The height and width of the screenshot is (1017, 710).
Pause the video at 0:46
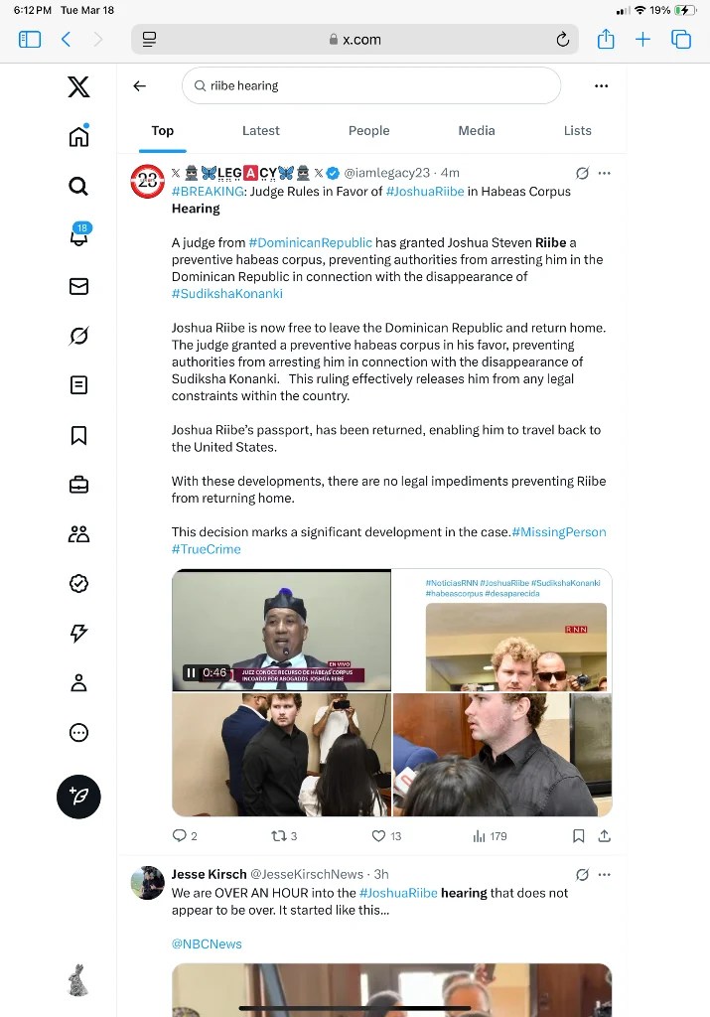point(192,672)
